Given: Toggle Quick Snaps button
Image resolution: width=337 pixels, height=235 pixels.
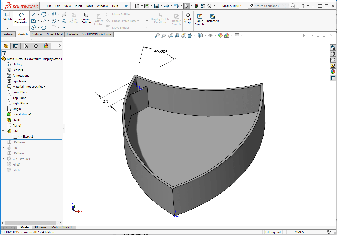Looking at the screenshot, I should [x=188, y=18].
